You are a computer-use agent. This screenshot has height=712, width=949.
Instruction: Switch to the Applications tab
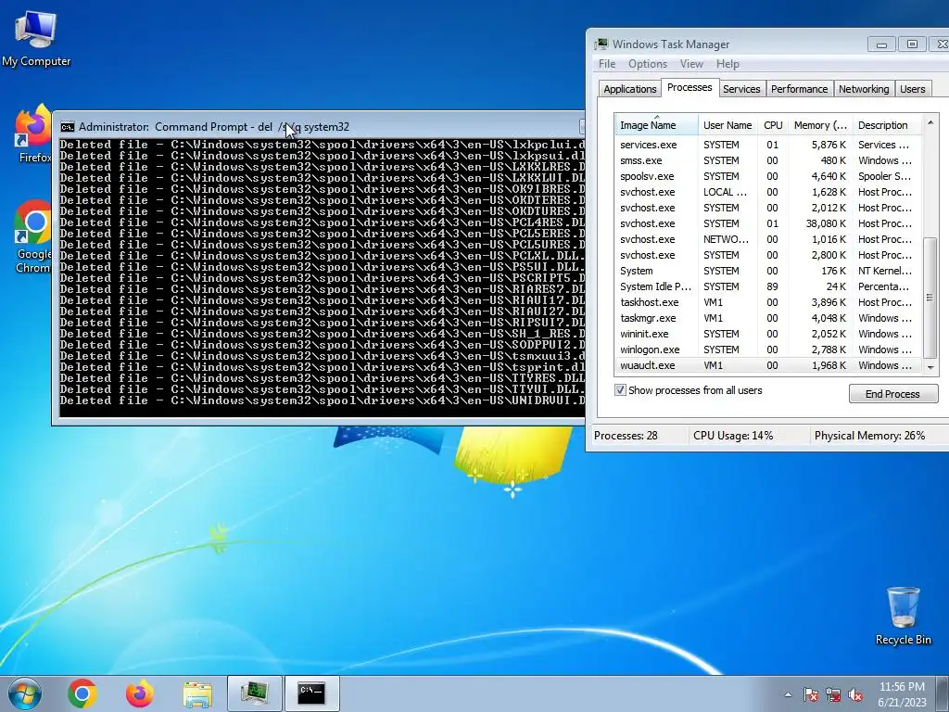[629, 89]
